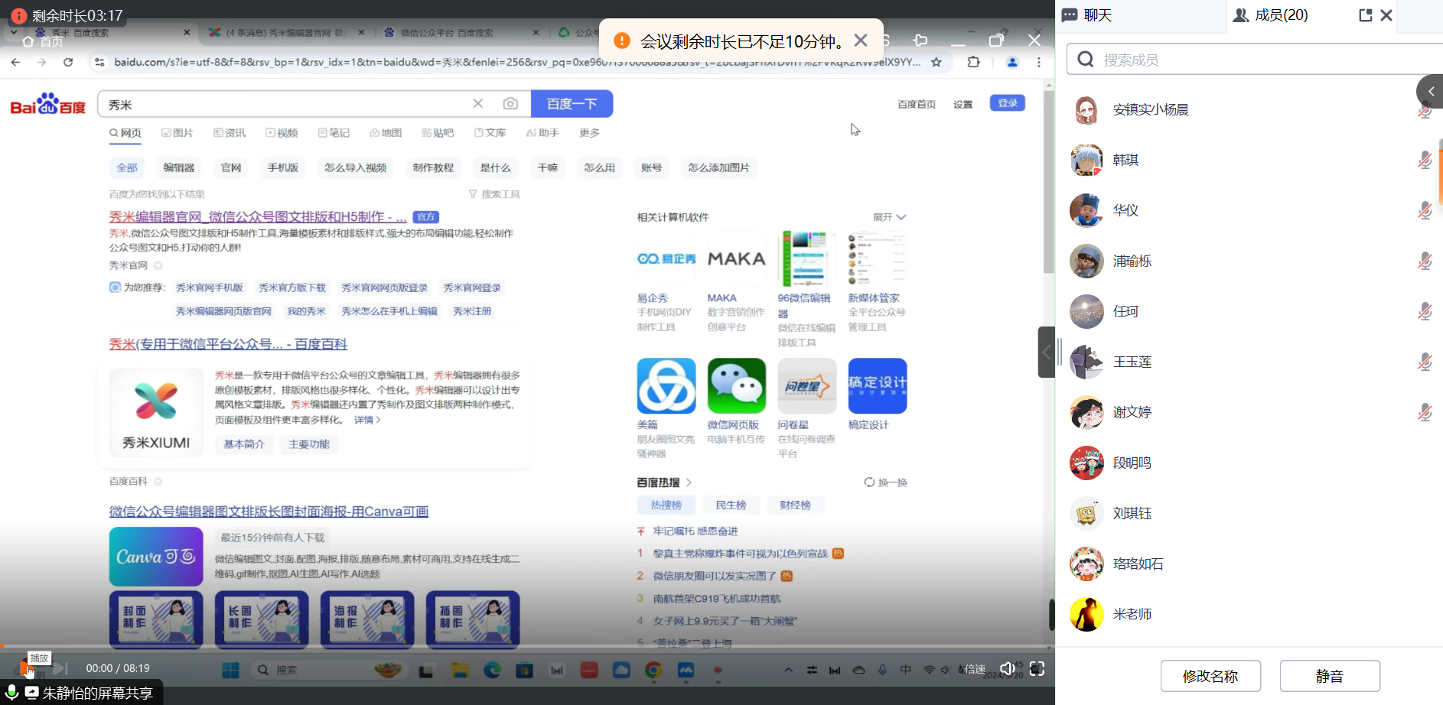
Task: Toggle the muted mic icon beside 华仪
Action: pyautogui.click(x=1425, y=210)
